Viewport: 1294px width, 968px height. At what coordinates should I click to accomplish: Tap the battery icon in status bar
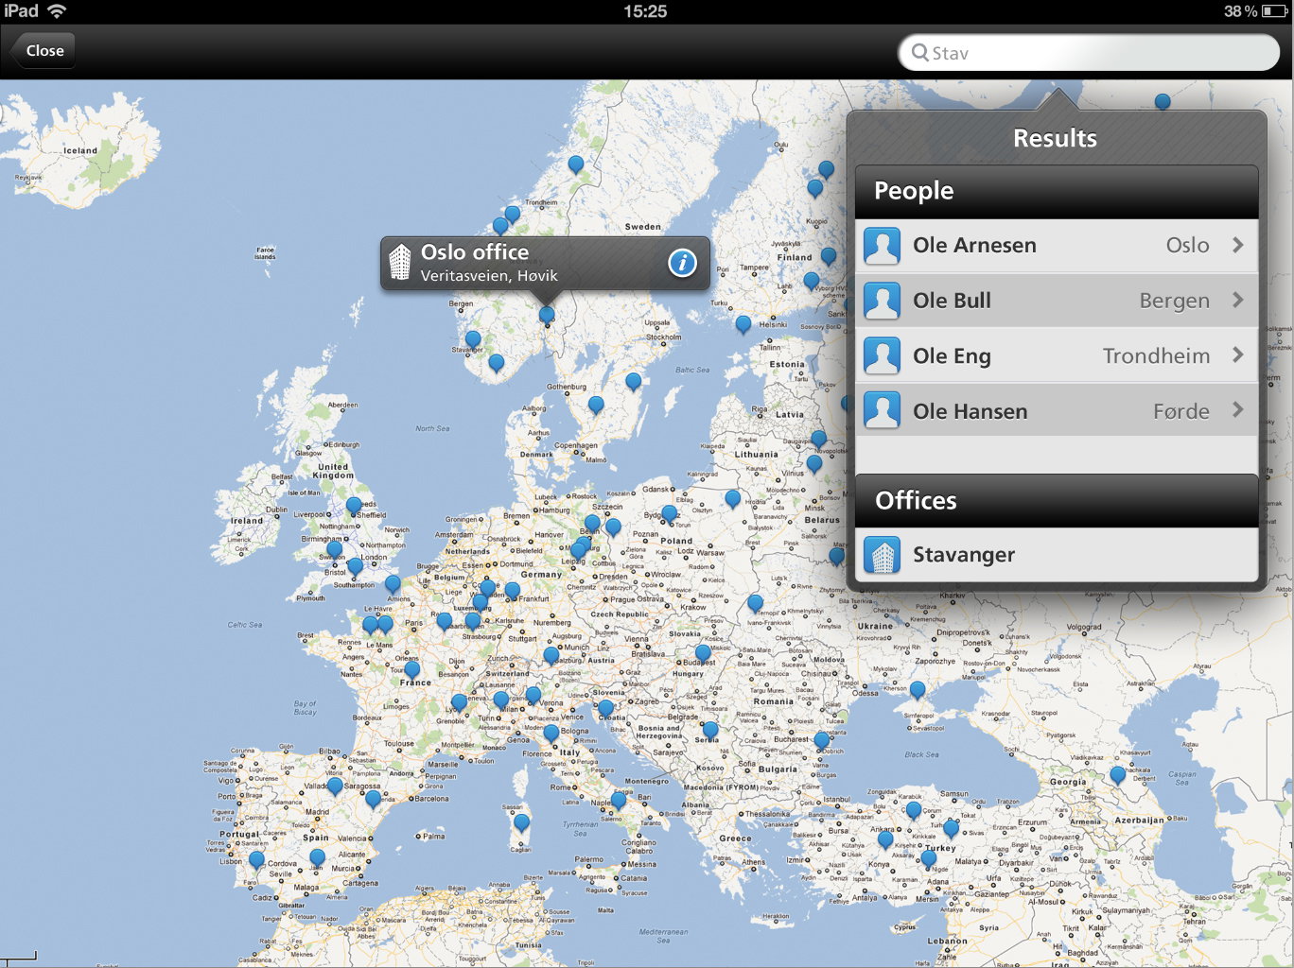tap(1275, 11)
